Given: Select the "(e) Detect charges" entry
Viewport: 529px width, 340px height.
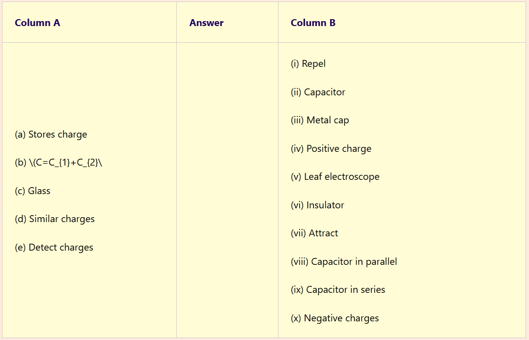Looking at the screenshot, I should point(54,248).
